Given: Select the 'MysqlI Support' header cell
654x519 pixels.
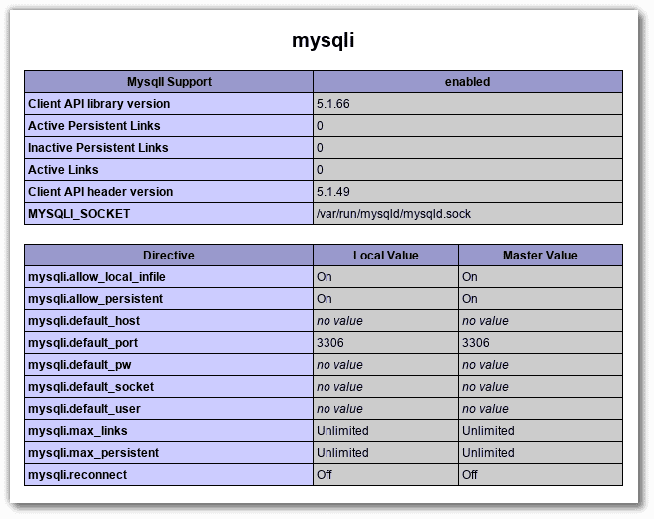Looking at the screenshot, I should click(169, 81).
